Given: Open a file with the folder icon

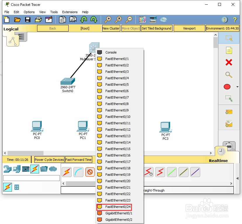Looking at the screenshot, I should [17, 20].
